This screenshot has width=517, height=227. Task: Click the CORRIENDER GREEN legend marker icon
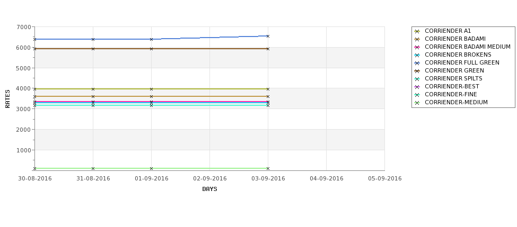tap(417, 71)
